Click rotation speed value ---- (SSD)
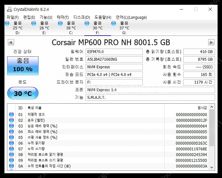Screen dimensions: 222x178 [199, 67]
